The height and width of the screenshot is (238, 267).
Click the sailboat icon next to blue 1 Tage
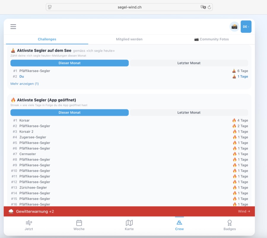click(x=234, y=76)
